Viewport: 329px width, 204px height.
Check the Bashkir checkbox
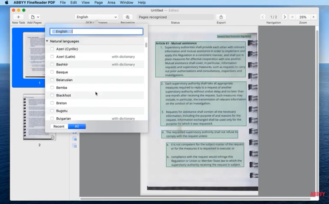52,64
